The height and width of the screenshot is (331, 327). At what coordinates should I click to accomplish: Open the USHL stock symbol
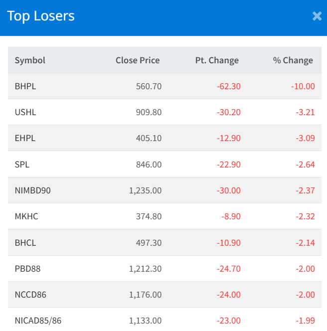[x=25, y=112]
